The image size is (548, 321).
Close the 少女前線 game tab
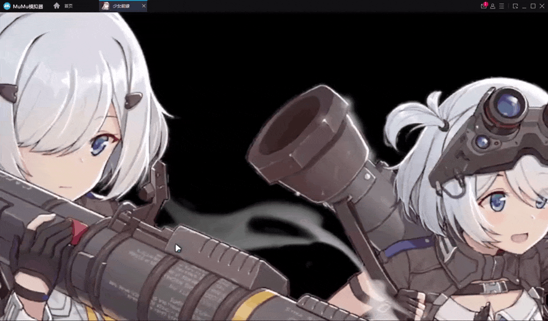point(143,6)
